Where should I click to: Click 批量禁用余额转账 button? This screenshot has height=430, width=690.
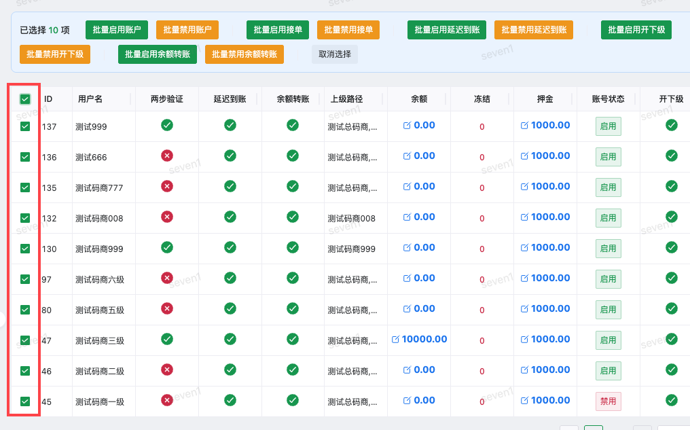(x=244, y=54)
